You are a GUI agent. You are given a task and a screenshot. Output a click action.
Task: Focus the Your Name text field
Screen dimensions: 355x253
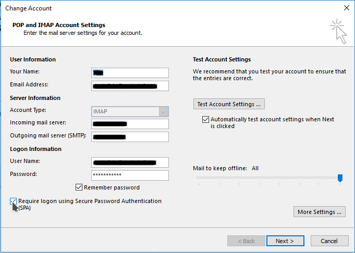[130, 72]
